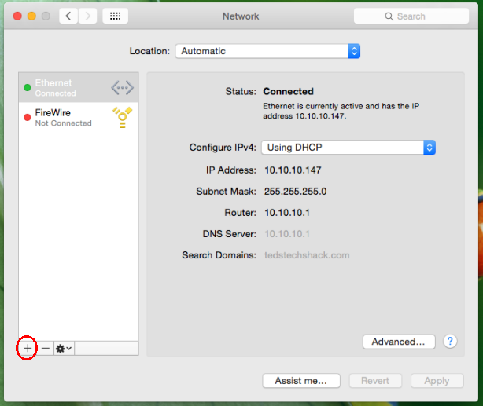Click the magnifying glass in Search
Screen dimensions: 483x406
tap(389, 16)
